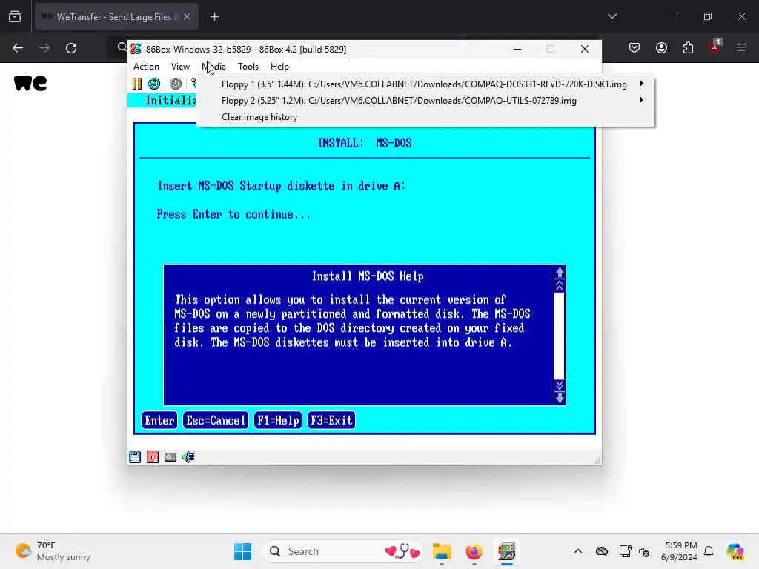Image resolution: width=759 pixels, height=569 pixels.
Task: Click the Enter button in DOS installer
Action: pyautogui.click(x=159, y=420)
